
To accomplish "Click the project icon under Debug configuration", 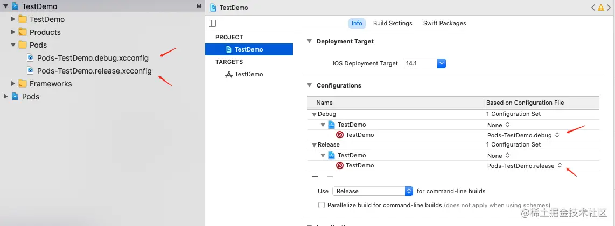I will tap(332, 125).
